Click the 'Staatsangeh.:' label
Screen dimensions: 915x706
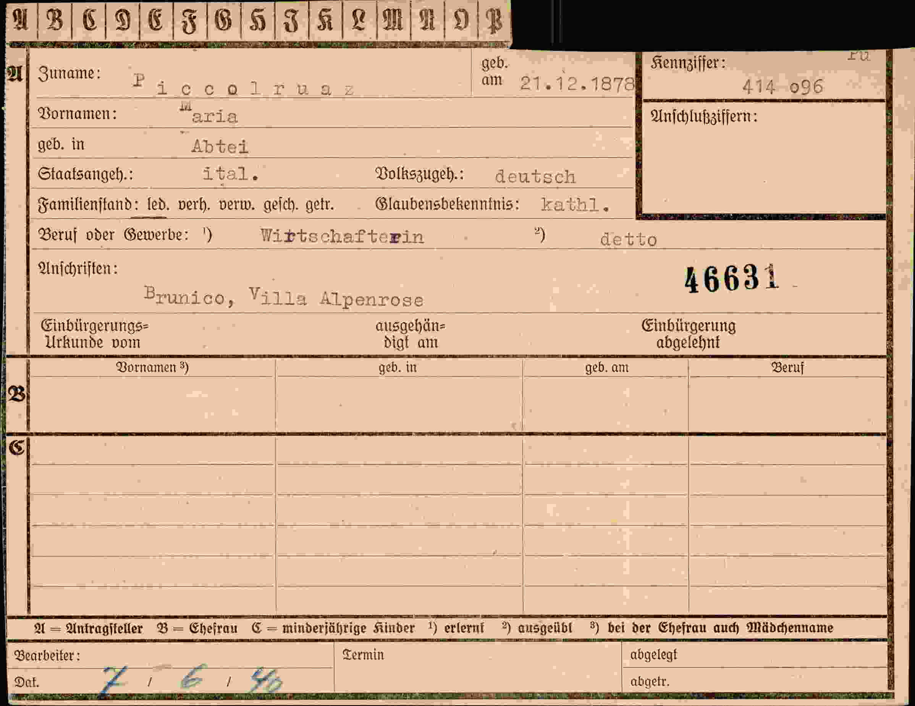coord(86,174)
